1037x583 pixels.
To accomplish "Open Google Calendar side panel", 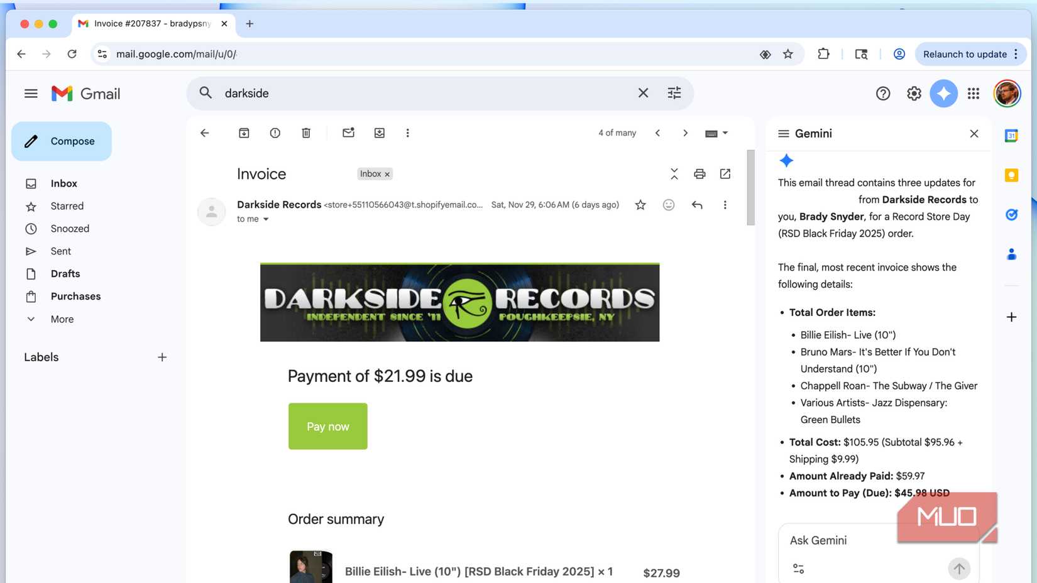I will coord(1011,136).
